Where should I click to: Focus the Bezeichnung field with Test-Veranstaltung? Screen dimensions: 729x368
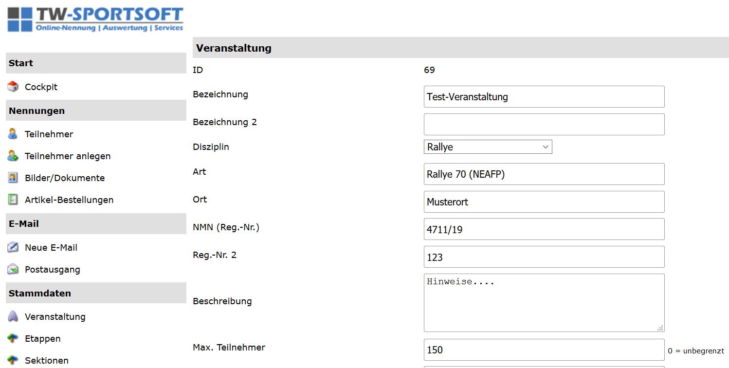(544, 97)
